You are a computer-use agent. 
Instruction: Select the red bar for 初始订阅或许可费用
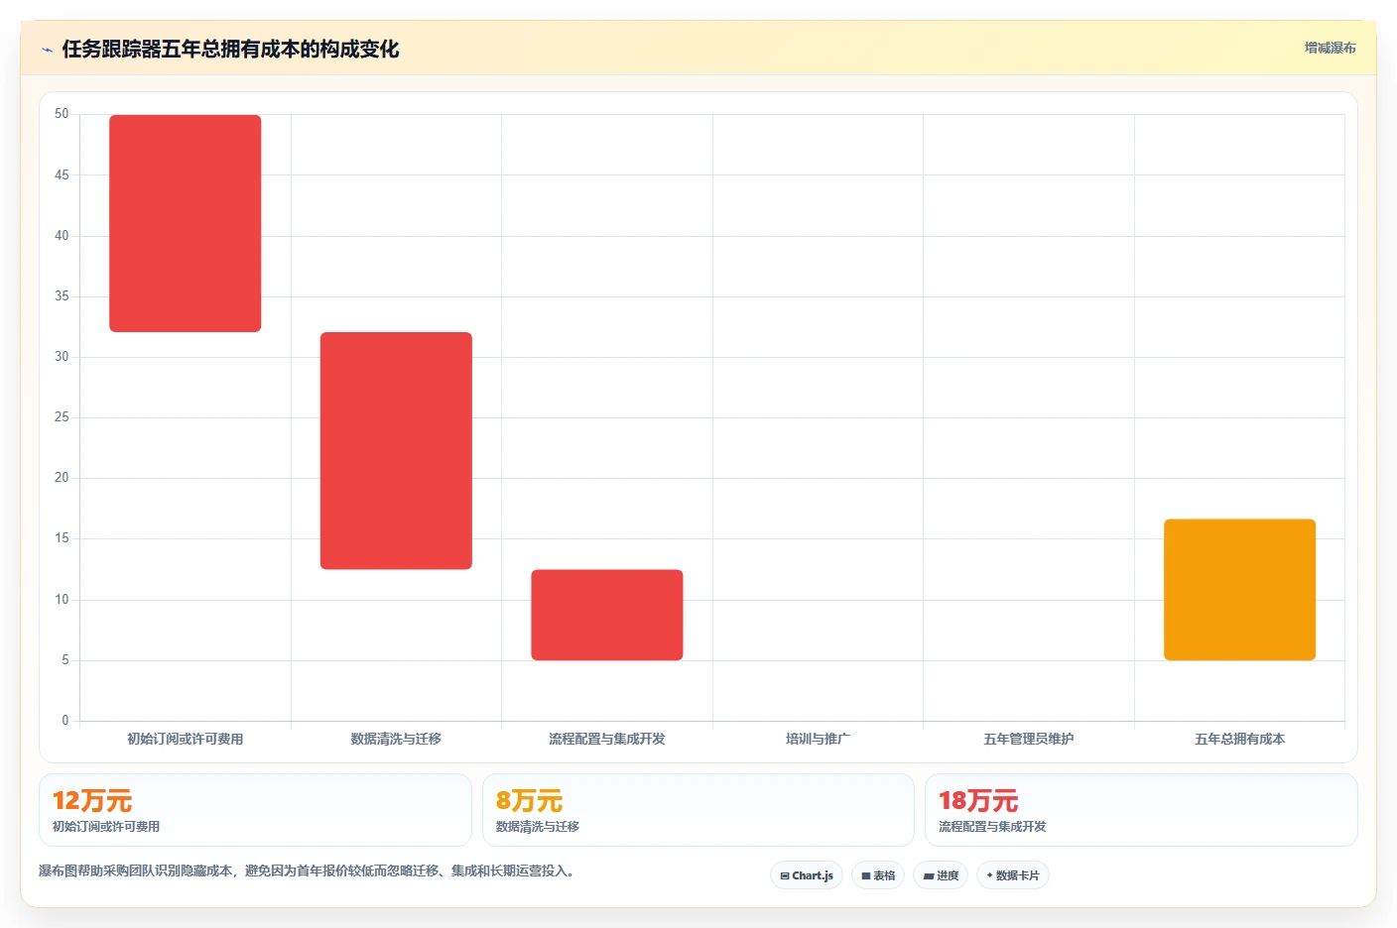click(x=186, y=223)
